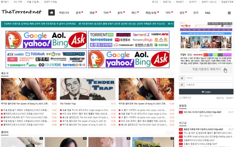Click 회원가입 link under Login button

point(220,98)
